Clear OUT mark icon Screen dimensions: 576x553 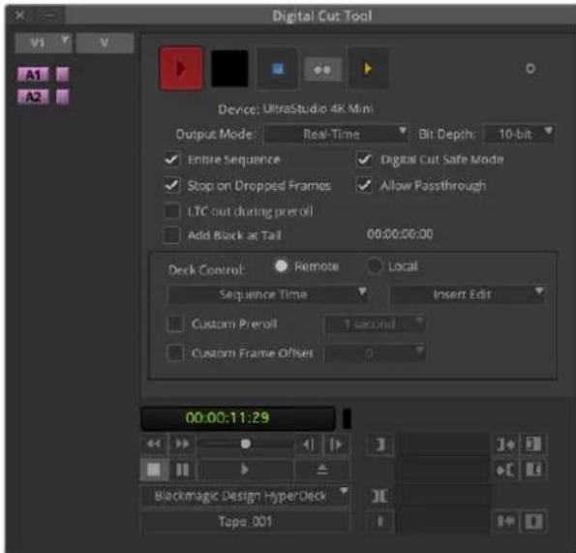(x=533, y=470)
